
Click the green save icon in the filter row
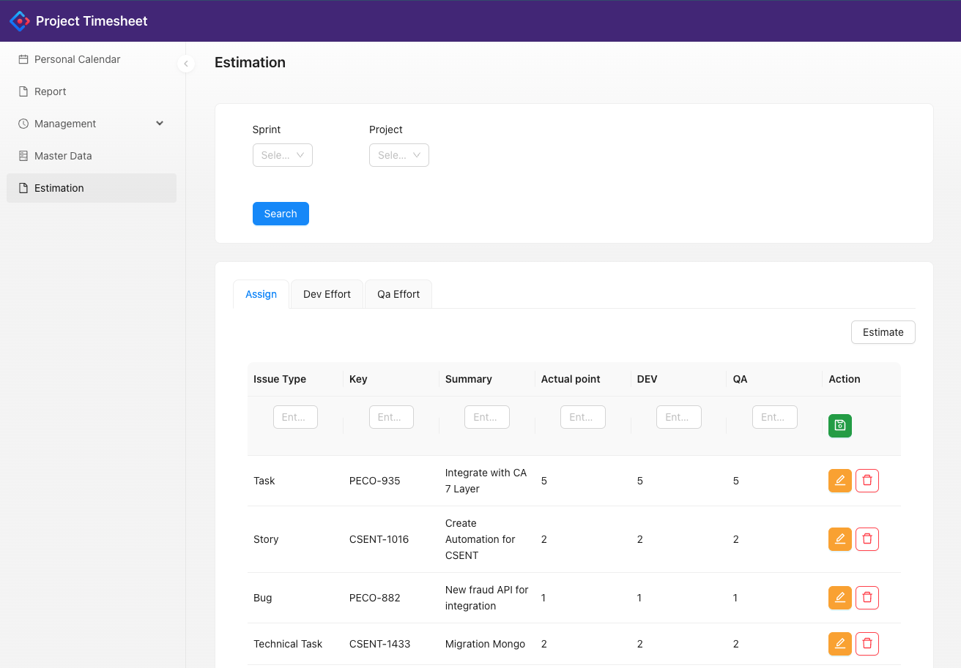[x=839, y=425]
